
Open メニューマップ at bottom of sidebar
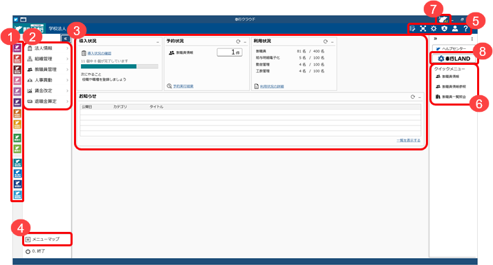click(x=48, y=239)
